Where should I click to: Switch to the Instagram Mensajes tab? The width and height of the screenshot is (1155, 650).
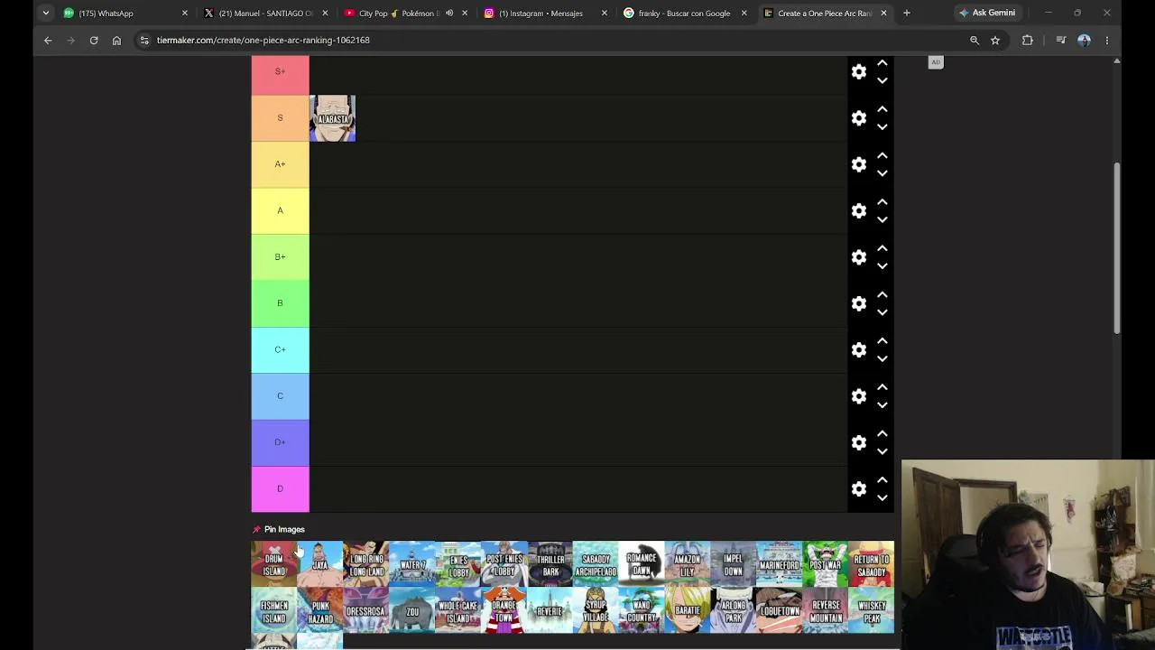pyautogui.click(x=546, y=13)
